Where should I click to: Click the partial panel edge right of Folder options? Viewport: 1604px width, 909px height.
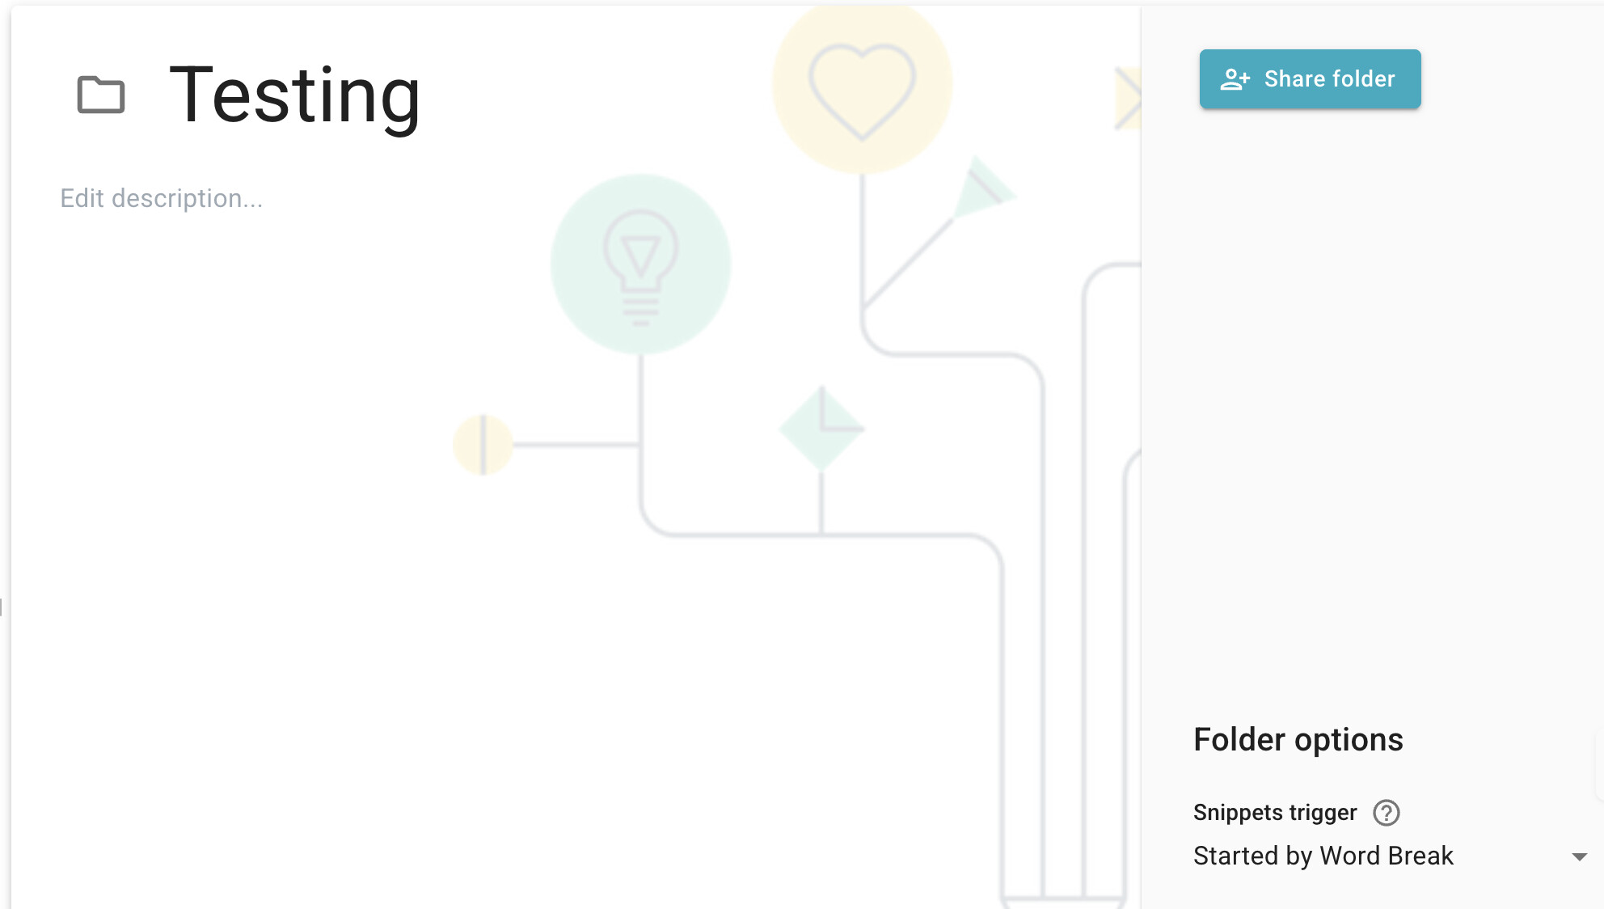(1599, 764)
